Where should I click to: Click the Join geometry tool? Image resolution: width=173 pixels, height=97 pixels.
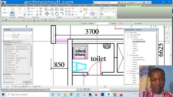point(31,14)
